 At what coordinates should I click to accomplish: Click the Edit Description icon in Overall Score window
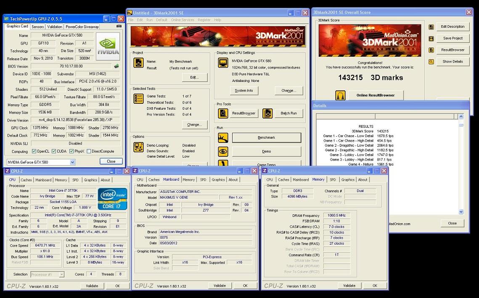click(431, 27)
